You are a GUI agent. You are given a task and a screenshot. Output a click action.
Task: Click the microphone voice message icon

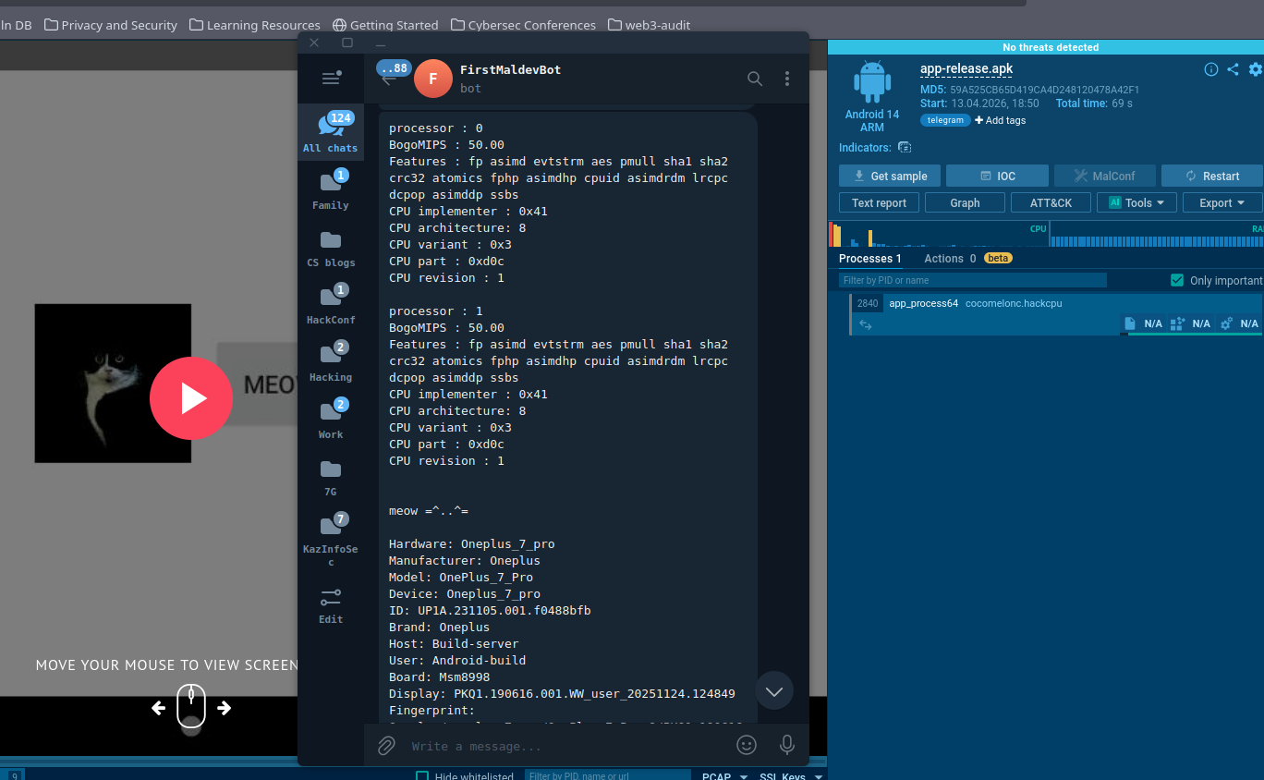point(787,745)
